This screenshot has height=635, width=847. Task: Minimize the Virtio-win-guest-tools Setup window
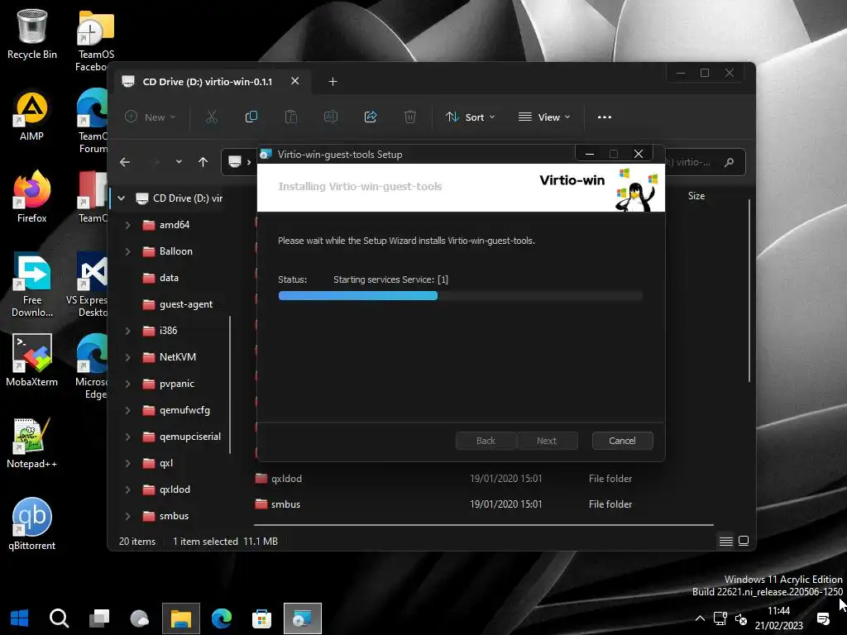tap(590, 154)
